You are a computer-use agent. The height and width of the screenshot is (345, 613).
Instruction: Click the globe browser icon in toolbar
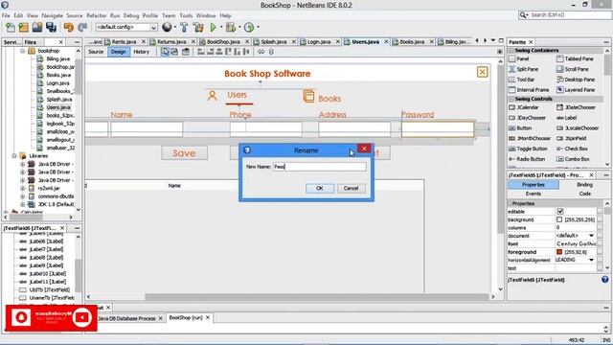pyautogui.click(x=167, y=27)
